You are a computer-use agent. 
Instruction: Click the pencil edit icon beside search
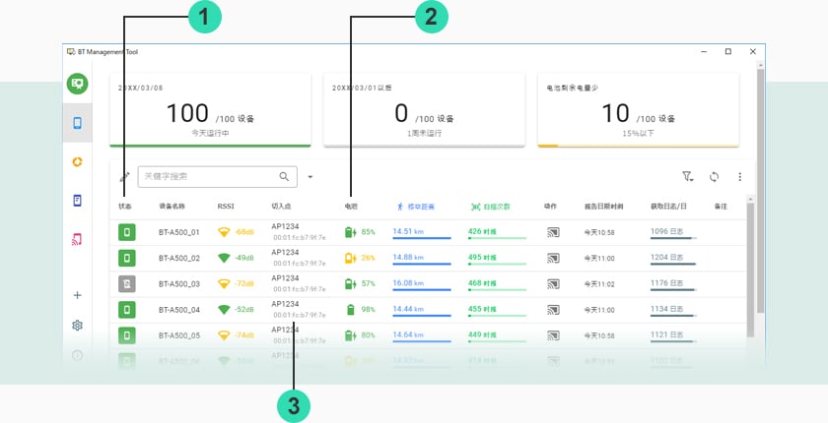(x=124, y=178)
